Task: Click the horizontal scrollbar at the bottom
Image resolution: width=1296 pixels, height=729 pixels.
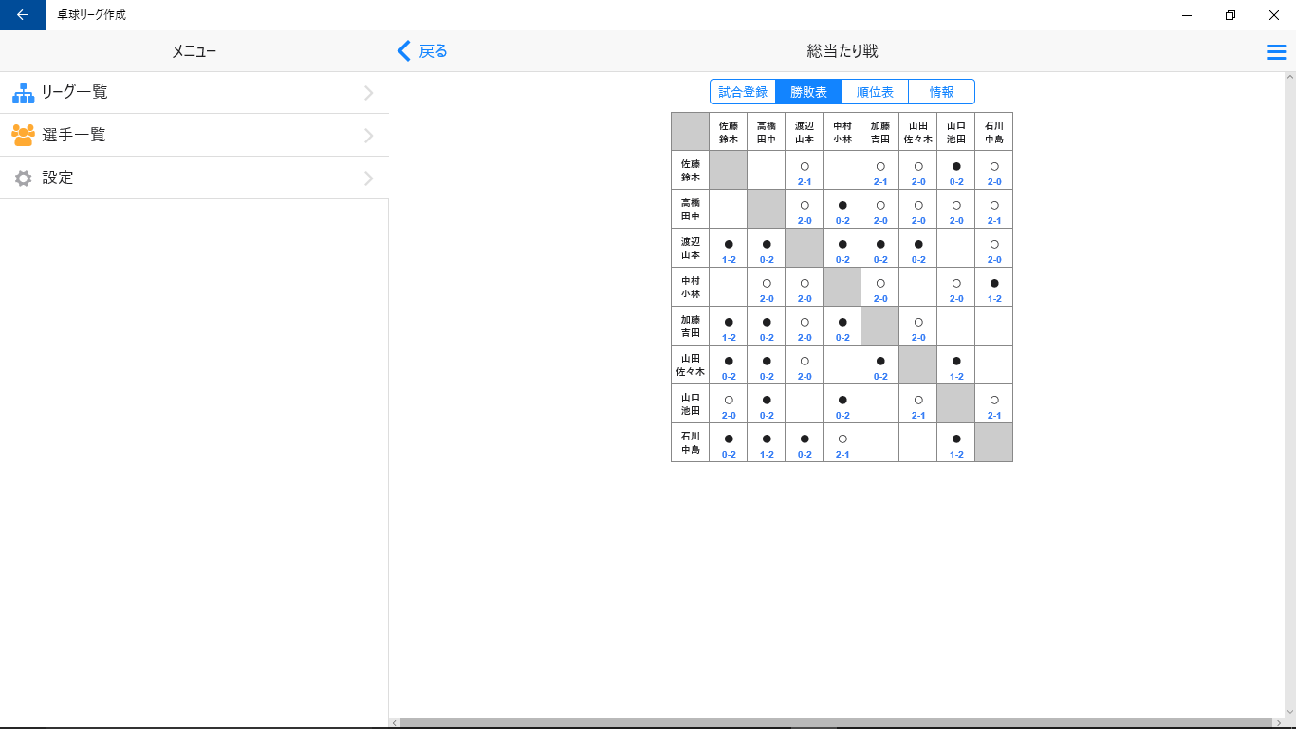Action: point(835,721)
